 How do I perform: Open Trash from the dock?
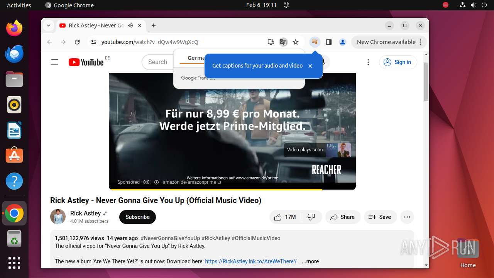(x=14, y=239)
